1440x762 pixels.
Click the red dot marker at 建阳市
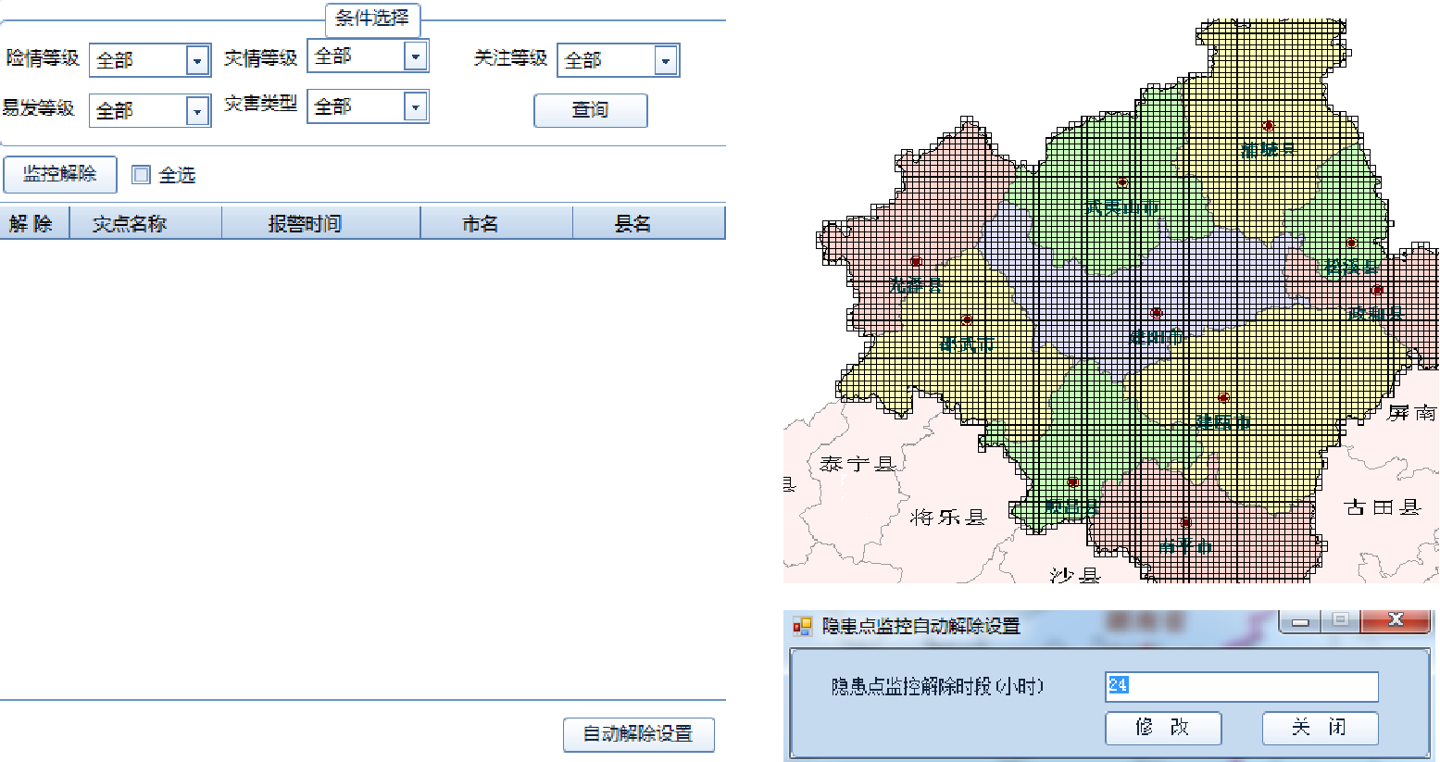(1156, 313)
